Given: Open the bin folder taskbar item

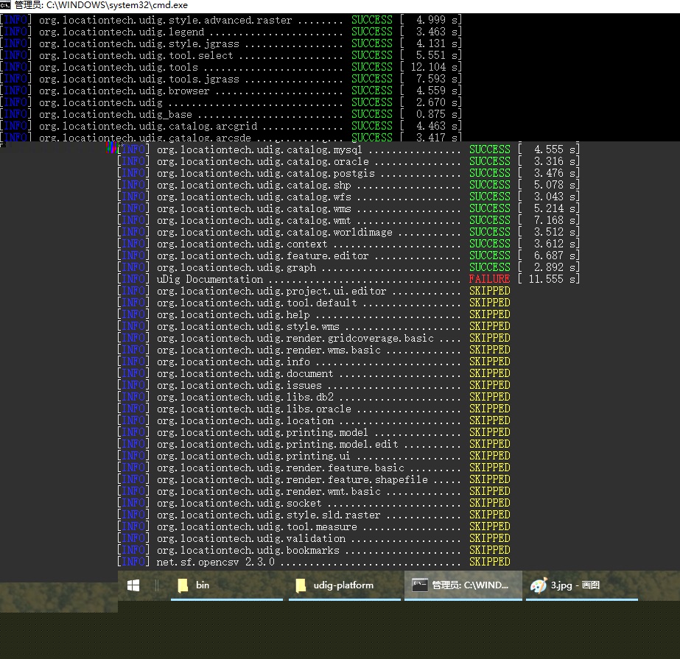Looking at the screenshot, I should point(227,585).
